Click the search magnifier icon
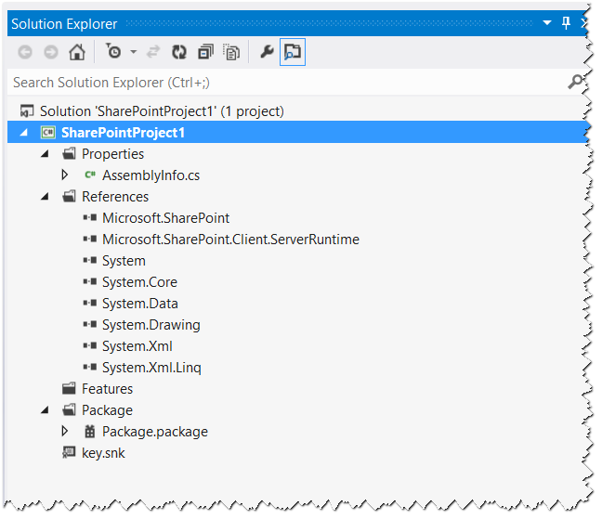Image resolution: width=602 pixels, height=519 pixels. (575, 82)
